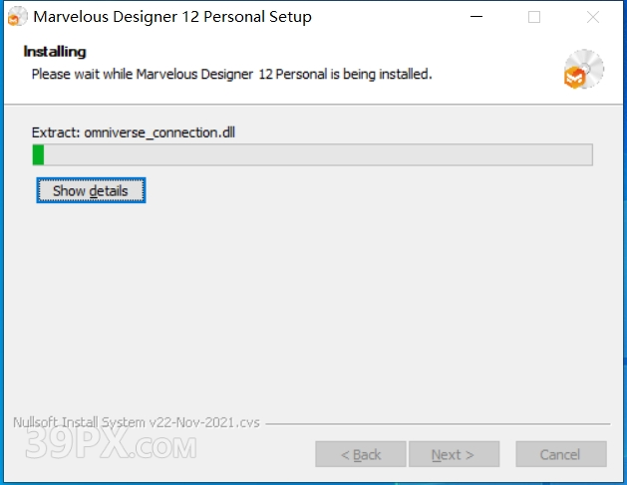Proceed with the Next button
The height and width of the screenshot is (485, 627).
455,454
